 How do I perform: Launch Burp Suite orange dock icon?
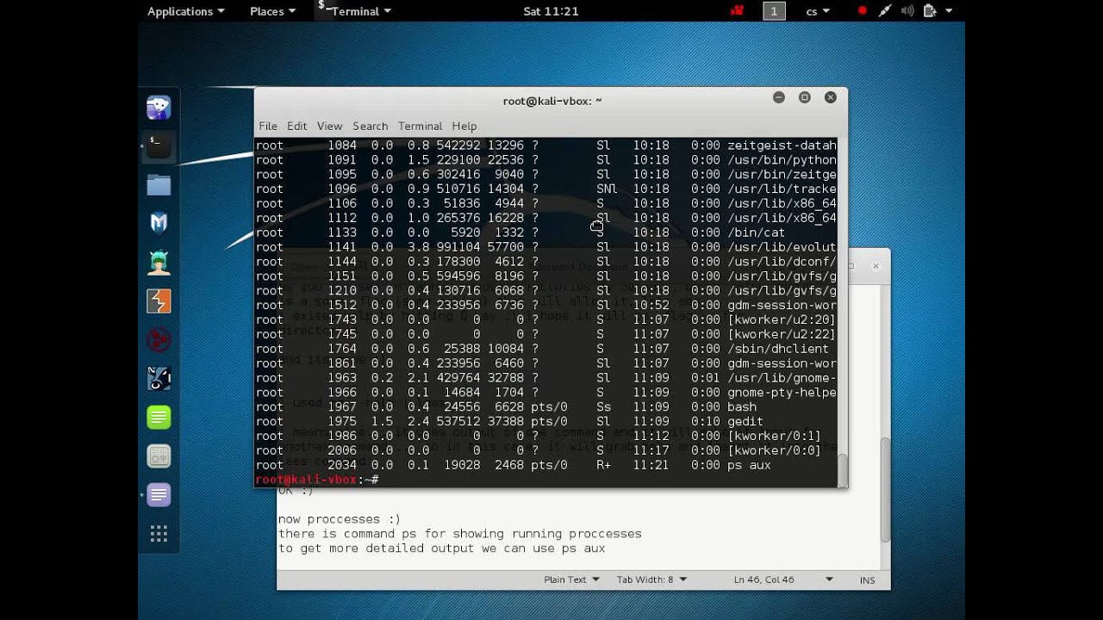tap(159, 301)
